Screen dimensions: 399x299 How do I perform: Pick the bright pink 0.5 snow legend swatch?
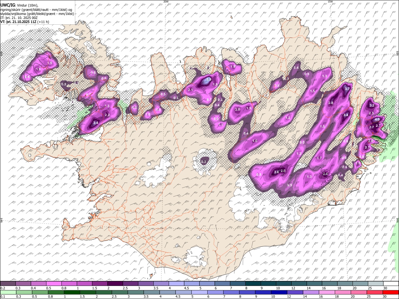54,284
